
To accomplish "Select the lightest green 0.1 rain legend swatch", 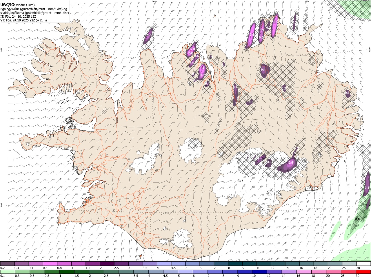I will (8, 272).
